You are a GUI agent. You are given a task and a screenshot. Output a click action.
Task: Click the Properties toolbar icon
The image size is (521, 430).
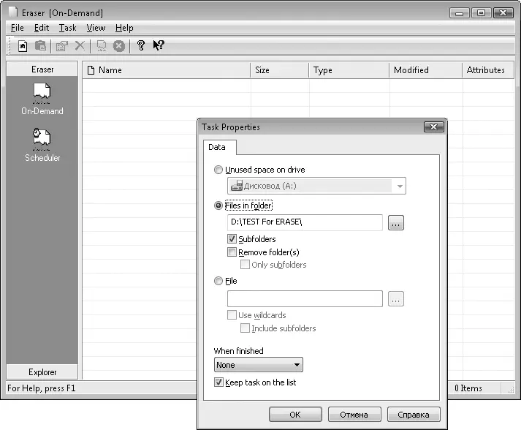(x=62, y=45)
